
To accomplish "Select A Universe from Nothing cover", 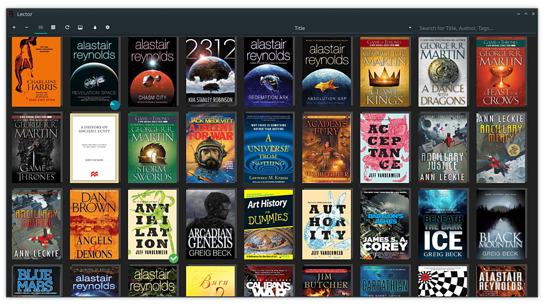I will (x=269, y=148).
